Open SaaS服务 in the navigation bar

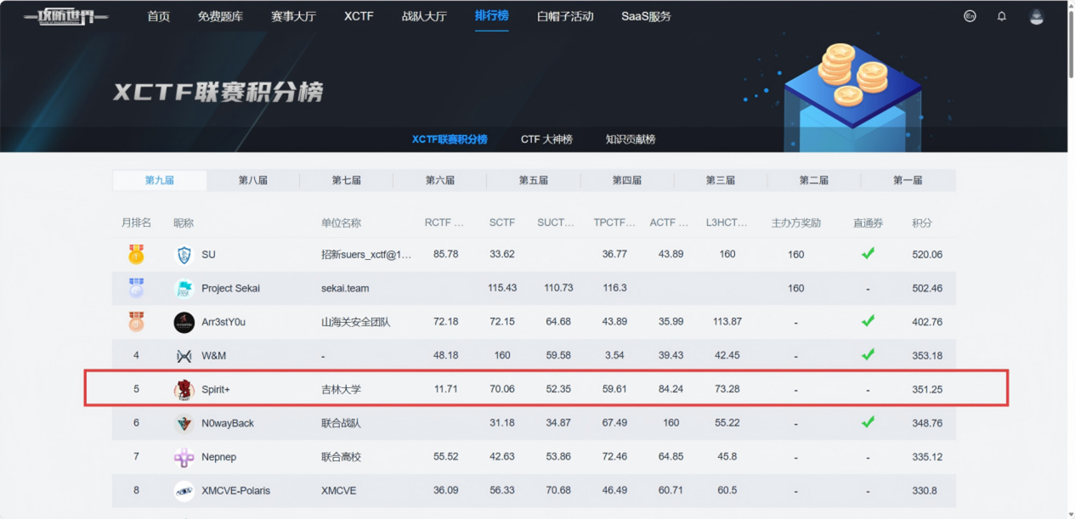click(x=646, y=16)
